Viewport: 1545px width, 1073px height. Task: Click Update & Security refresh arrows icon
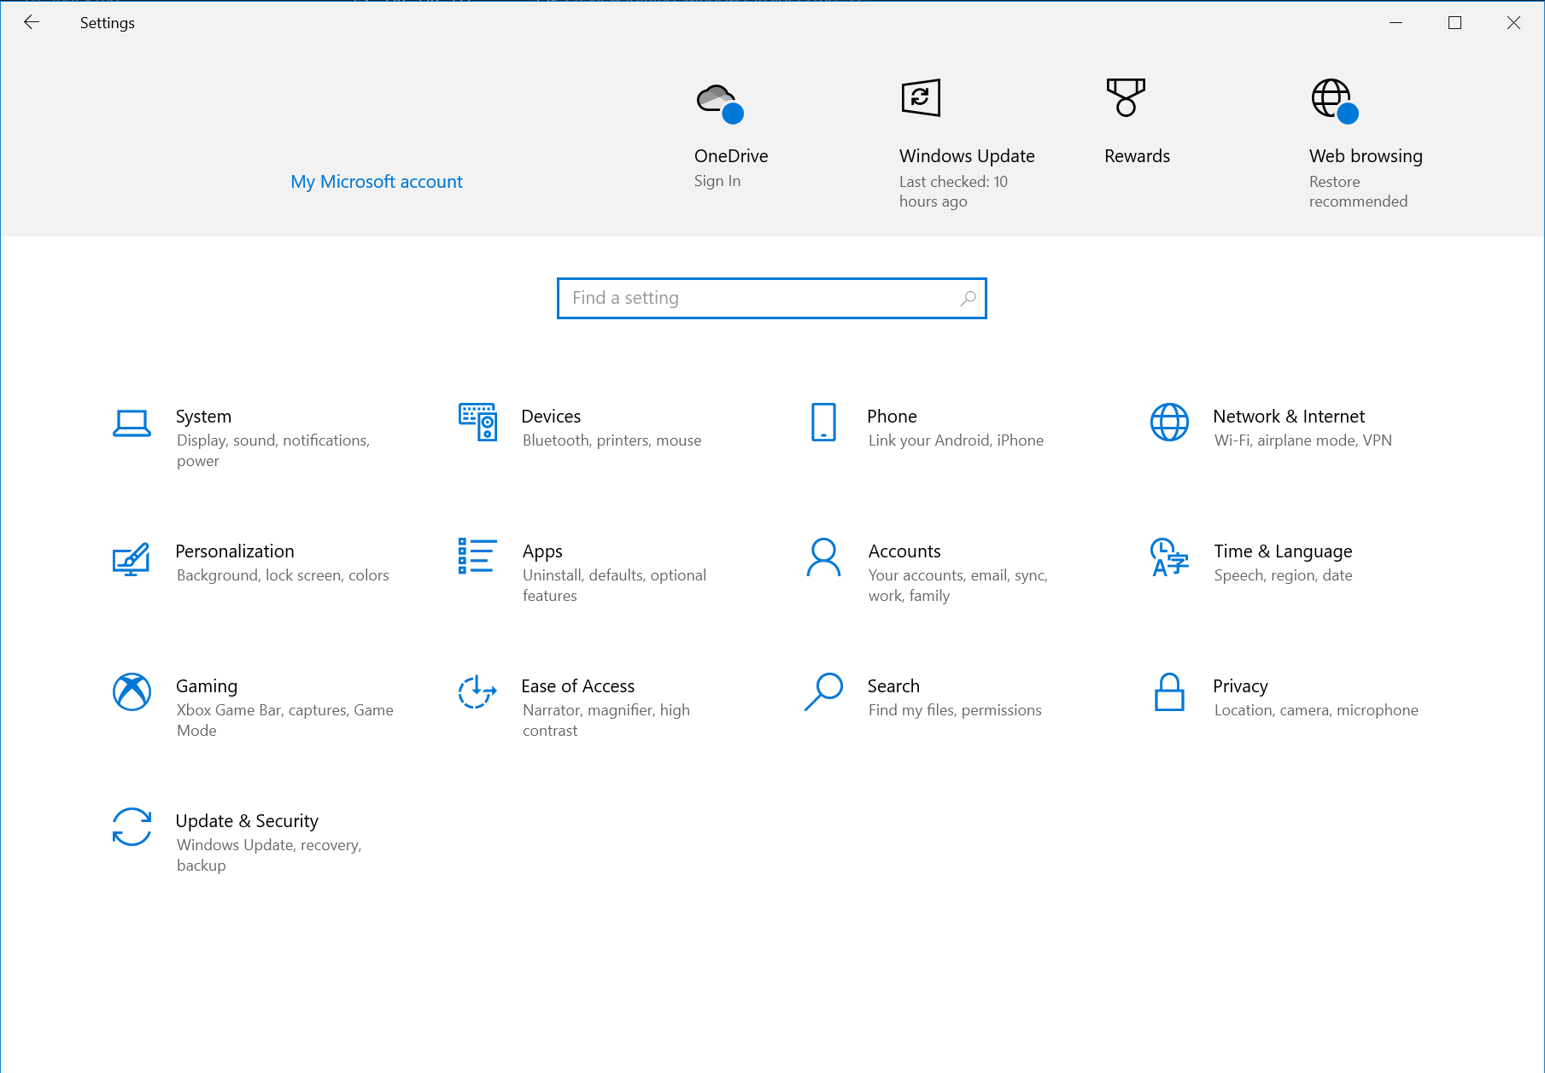132,826
